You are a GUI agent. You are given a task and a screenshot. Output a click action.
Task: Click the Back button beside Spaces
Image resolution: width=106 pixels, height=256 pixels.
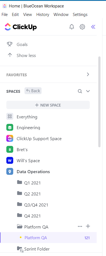tap(33, 91)
